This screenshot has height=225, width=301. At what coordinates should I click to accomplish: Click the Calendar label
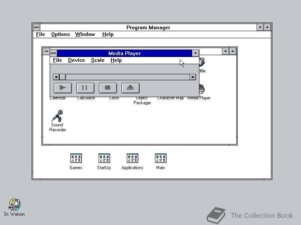point(58,98)
